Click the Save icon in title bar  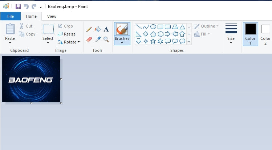[x=18, y=7]
